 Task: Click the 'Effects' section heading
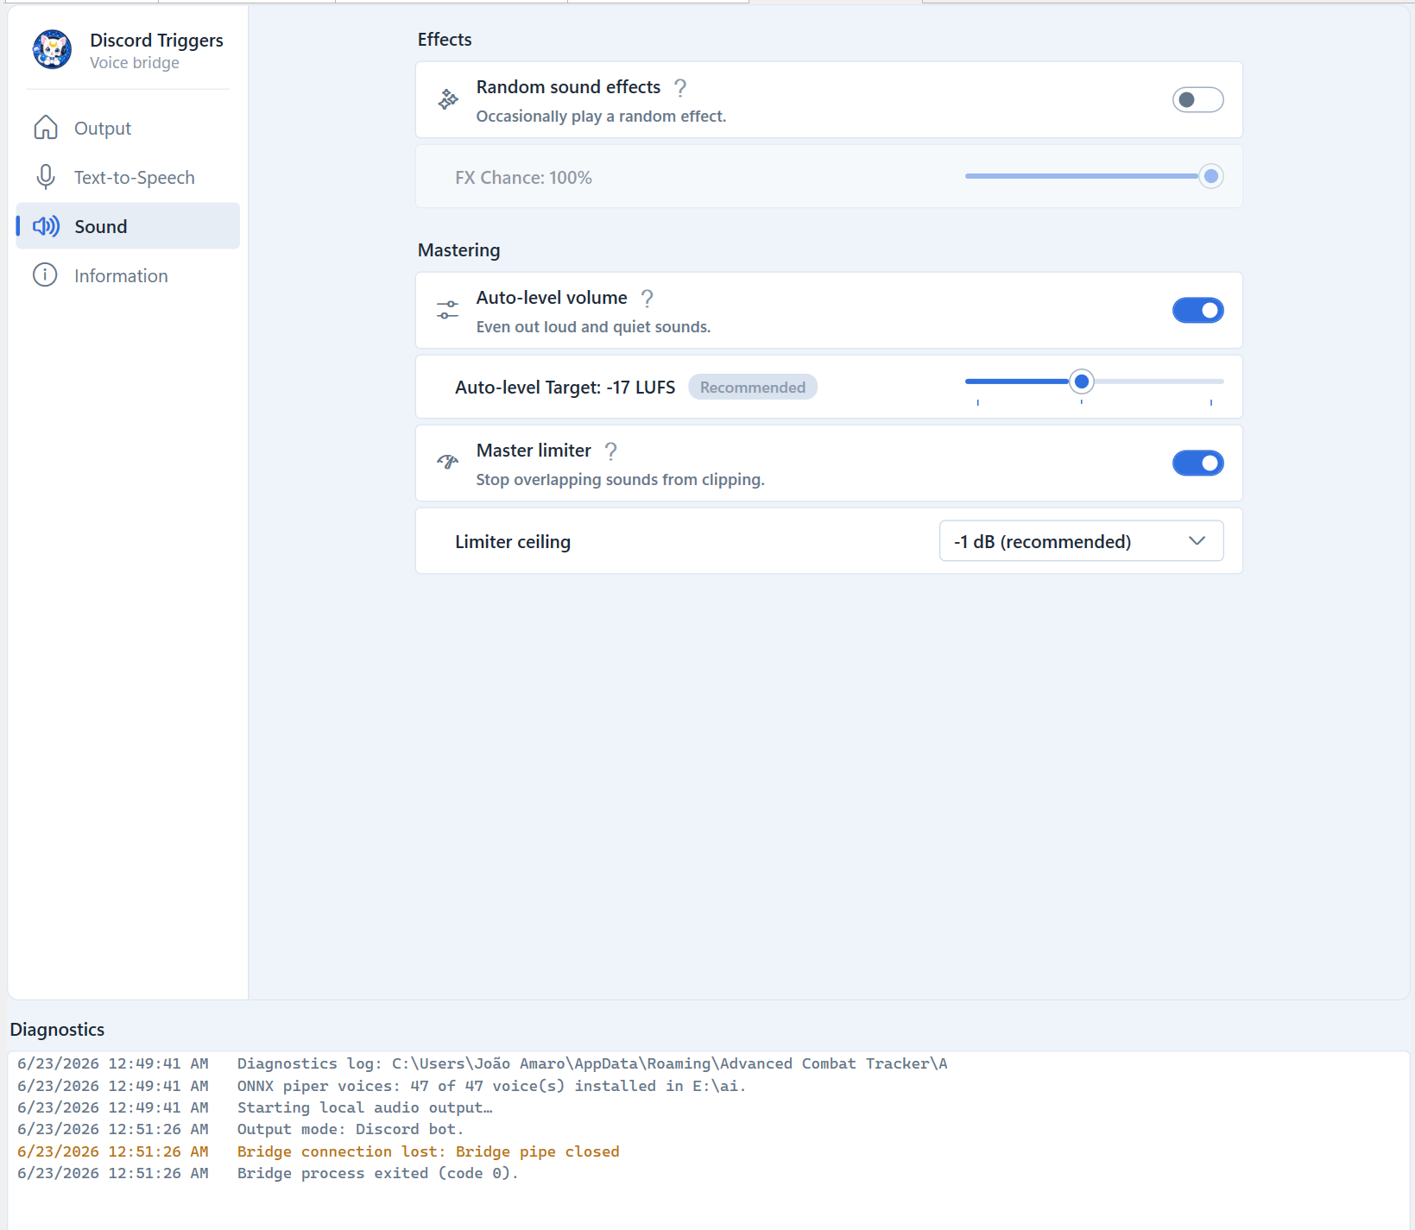445,40
